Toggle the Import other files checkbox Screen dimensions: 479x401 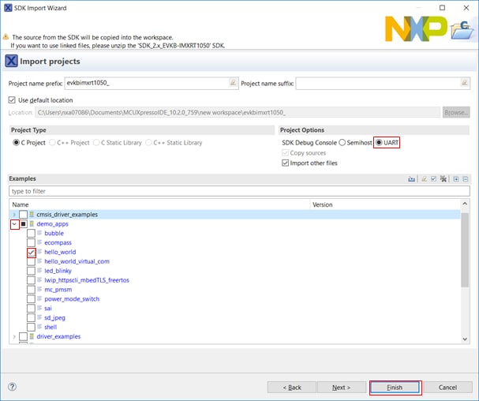click(285, 163)
